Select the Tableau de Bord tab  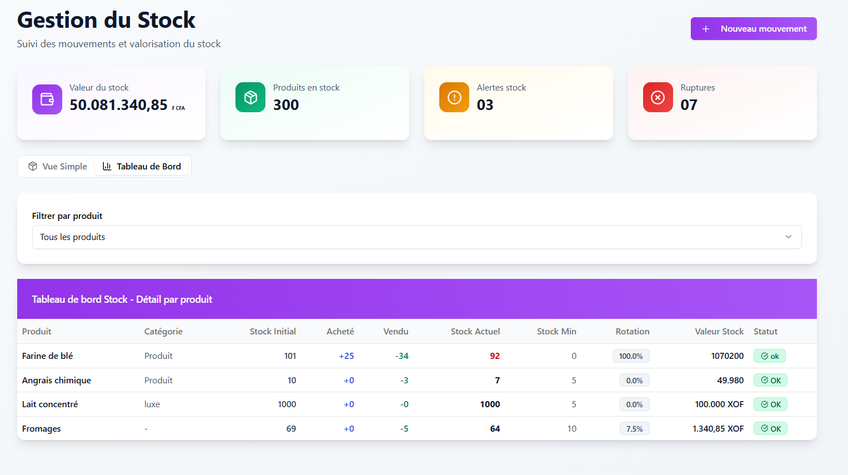[x=142, y=166]
